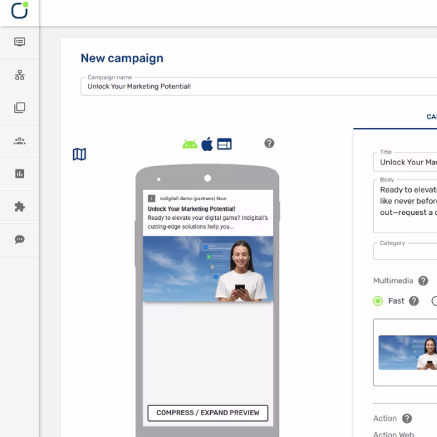Switch preview to Android platform

coord(190,144)
